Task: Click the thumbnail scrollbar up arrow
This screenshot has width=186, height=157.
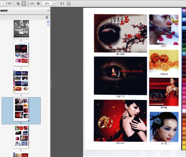Action: click(48, 22)
